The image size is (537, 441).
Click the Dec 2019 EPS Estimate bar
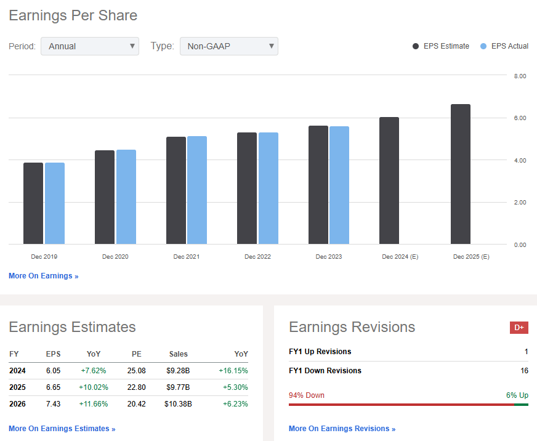point(33,203)
